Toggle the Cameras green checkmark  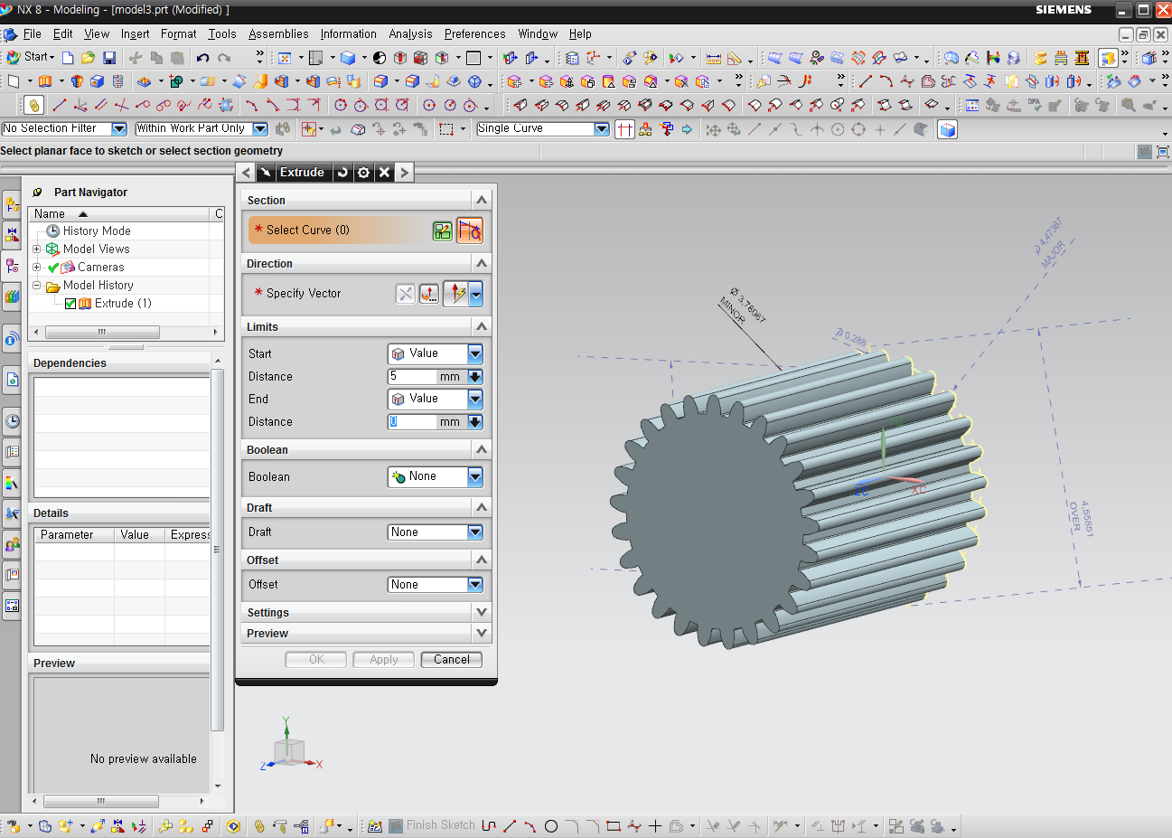coord(53,268)
